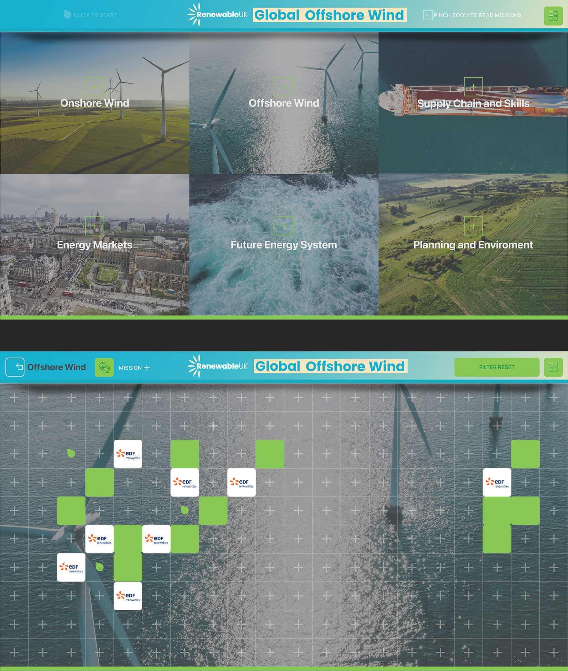Click the Pinch Zoom to Read Missions plus box
The height and width of the screenshot is (671, 568).
(427, 15)
